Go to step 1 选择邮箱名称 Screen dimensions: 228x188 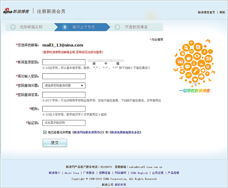[26, 27]
